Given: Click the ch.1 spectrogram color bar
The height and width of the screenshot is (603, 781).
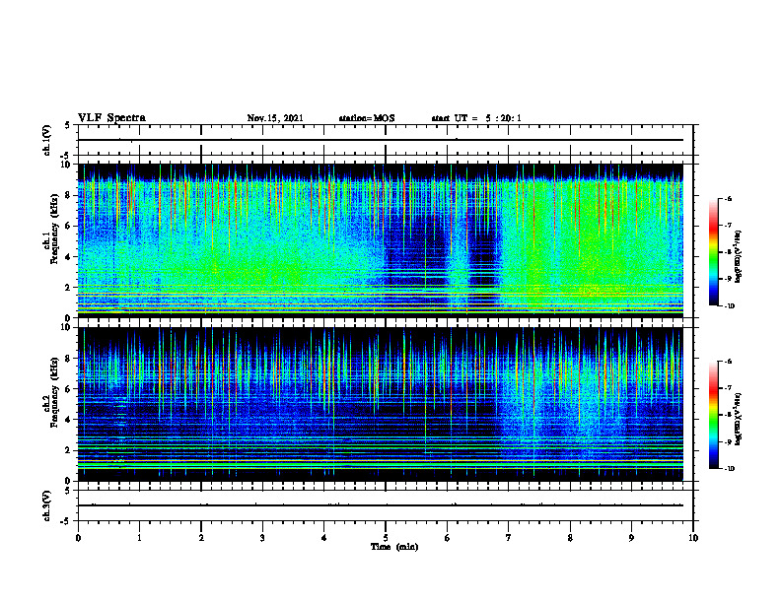Looking at the screenshot, I should [714, 252].
